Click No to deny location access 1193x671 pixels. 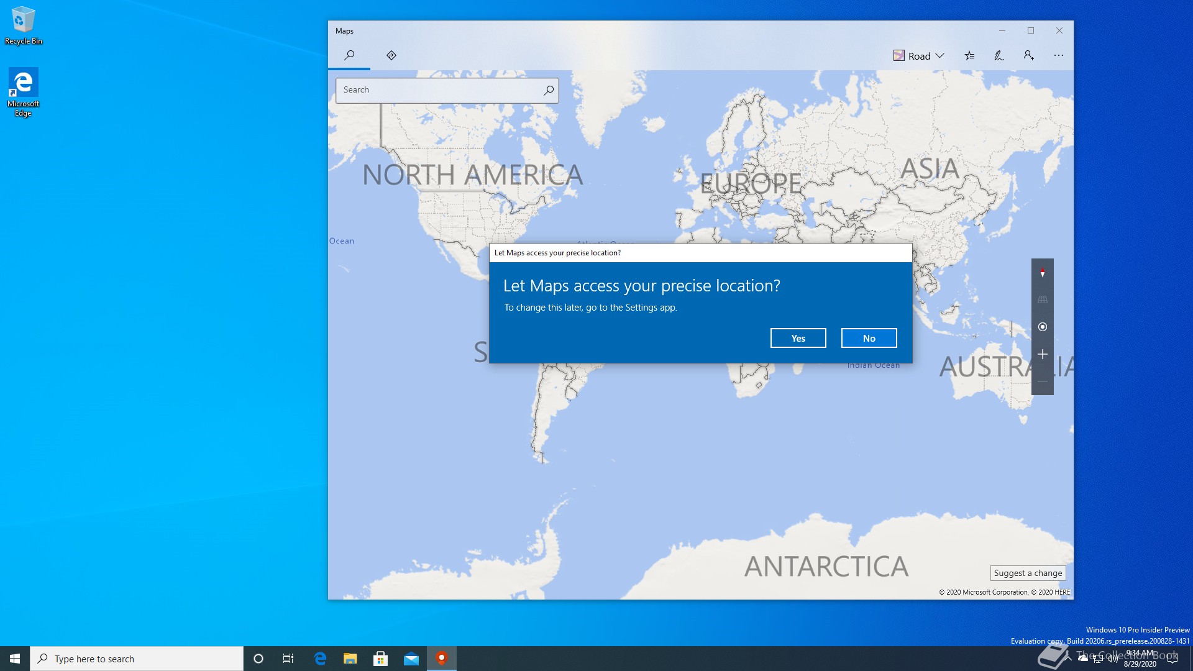point(869,338)
